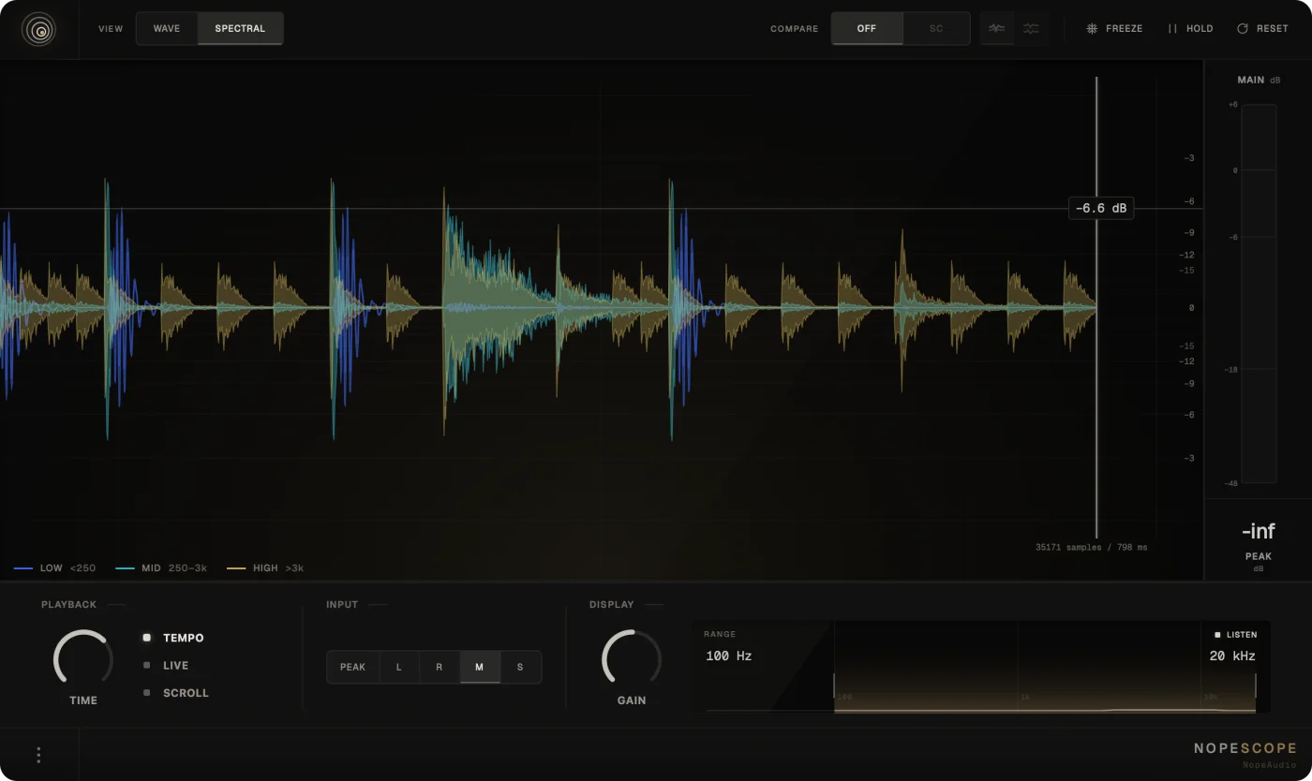Screen dimensions: 1312x781
Task: Switch view to Wave
Action: click(167, 29)
